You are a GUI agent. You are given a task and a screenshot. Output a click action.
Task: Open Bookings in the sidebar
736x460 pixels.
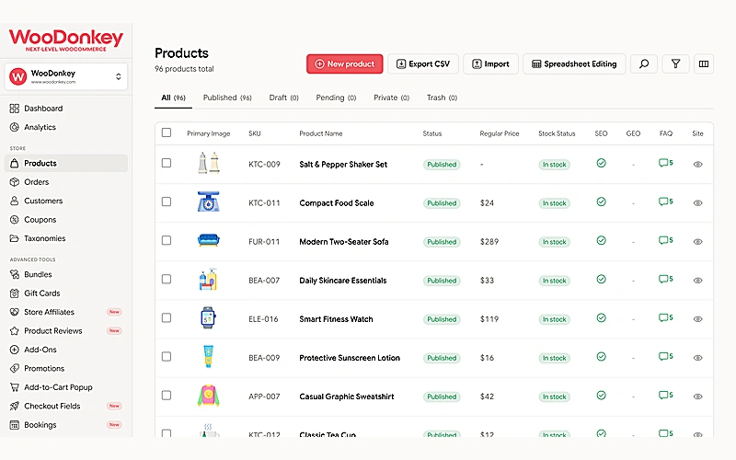click(x=66, y=425)
